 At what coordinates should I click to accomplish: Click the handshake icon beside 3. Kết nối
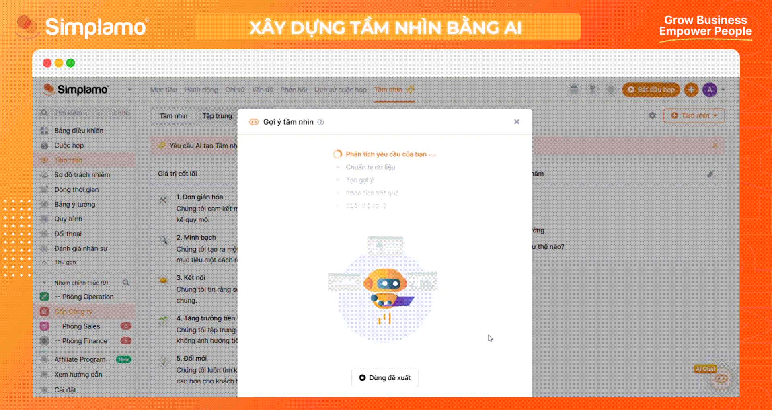click(x=163, y=280)
